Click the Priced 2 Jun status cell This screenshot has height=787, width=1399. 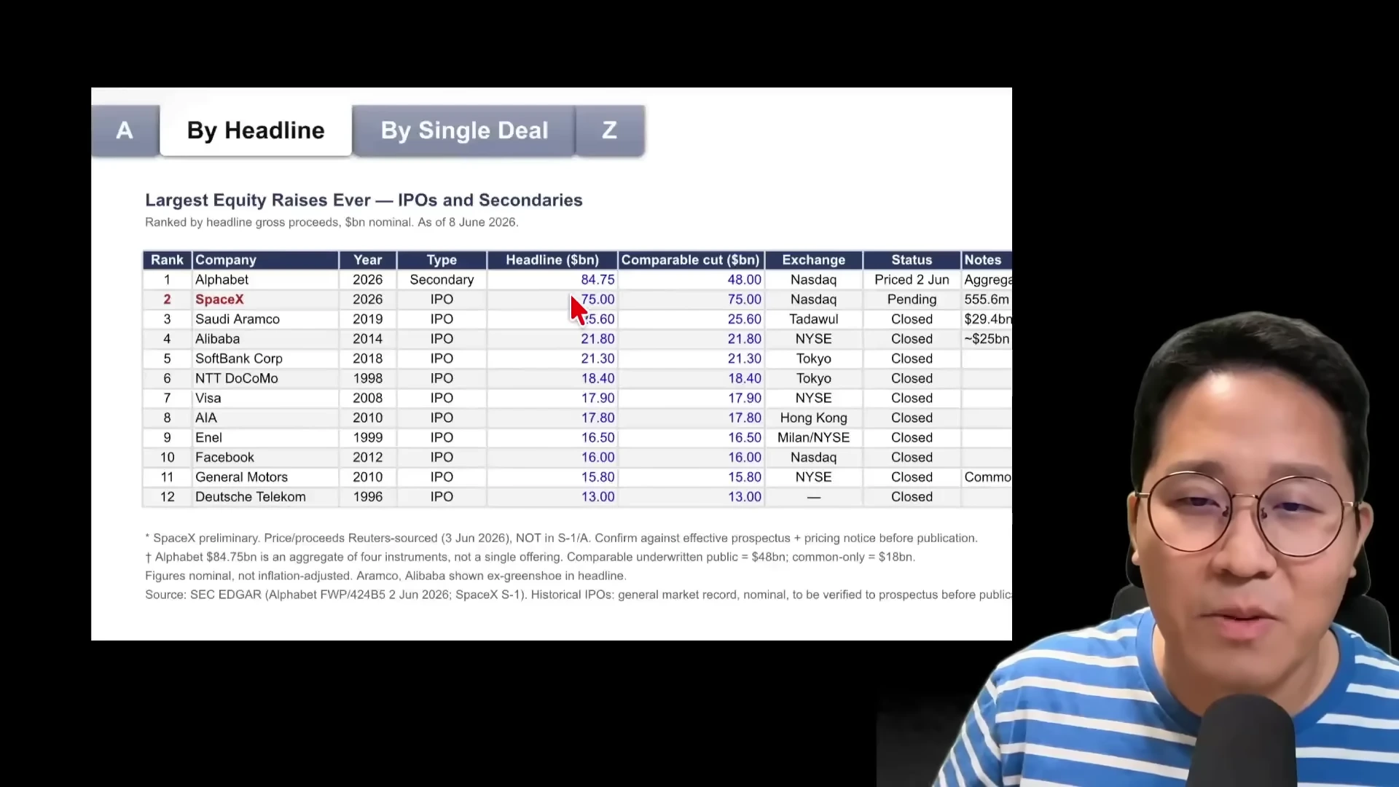[x=912, y=280]
